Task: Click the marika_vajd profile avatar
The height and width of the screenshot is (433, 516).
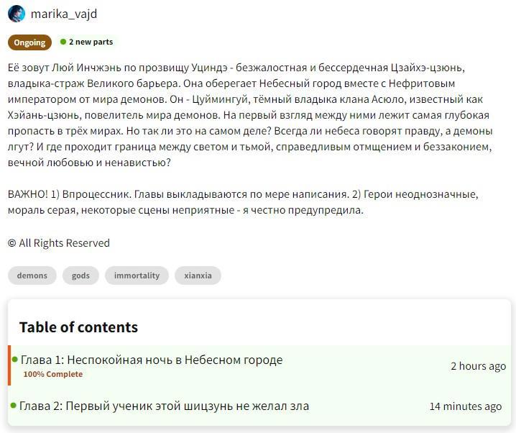Action: pos(17,14)
